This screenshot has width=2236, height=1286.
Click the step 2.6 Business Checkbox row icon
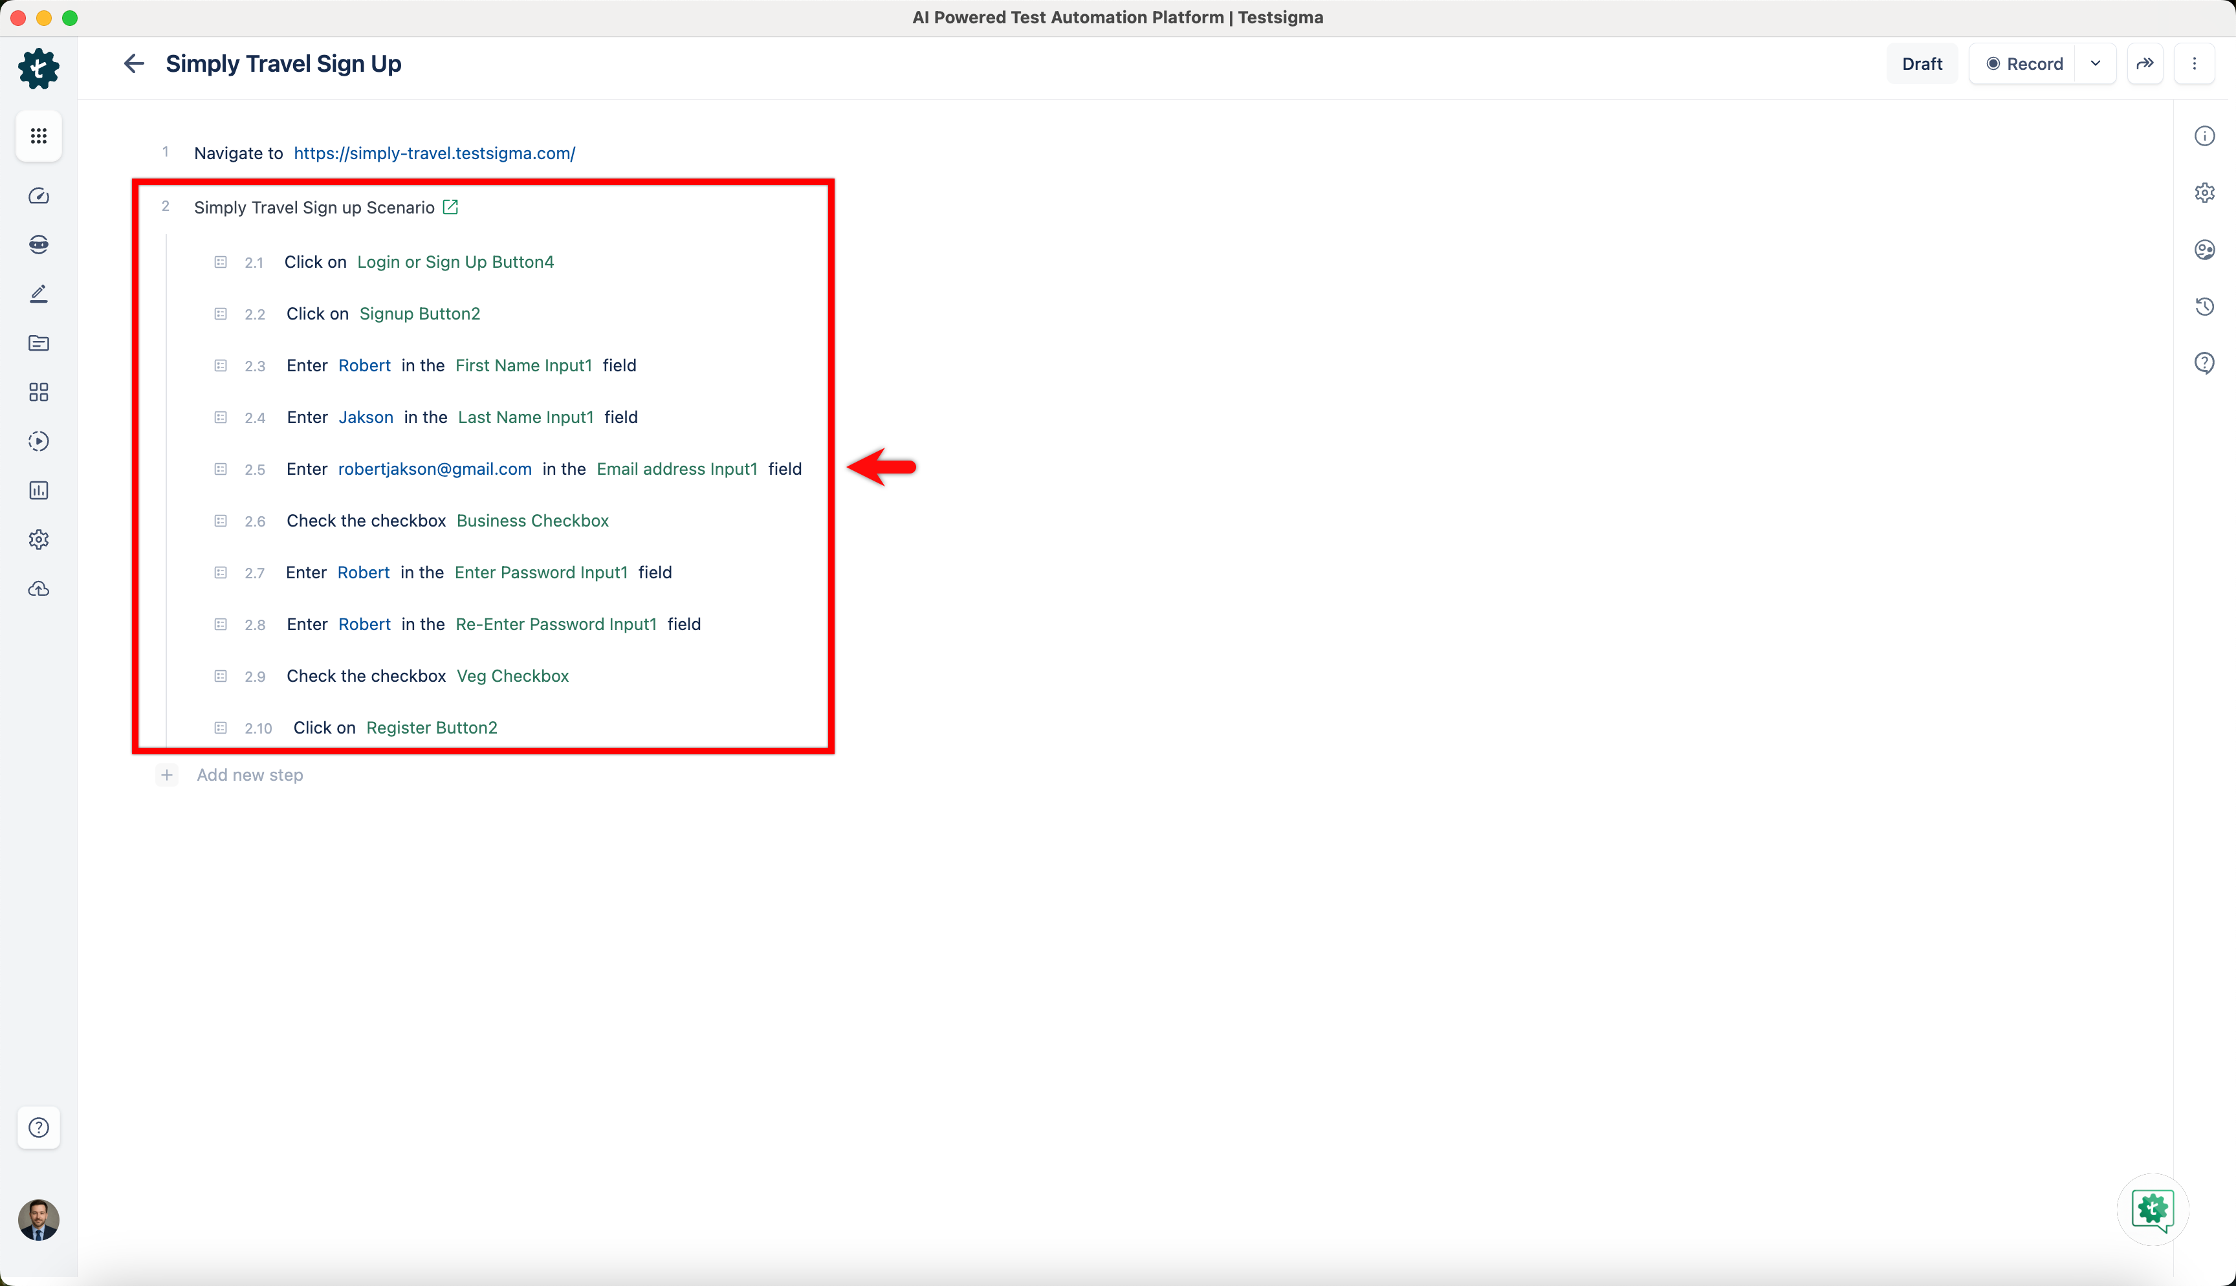click(221, 521)
